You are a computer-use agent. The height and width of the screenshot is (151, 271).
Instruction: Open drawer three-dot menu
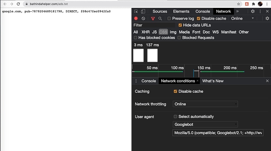[136, 81]
